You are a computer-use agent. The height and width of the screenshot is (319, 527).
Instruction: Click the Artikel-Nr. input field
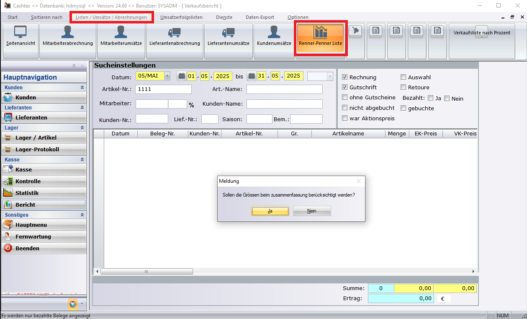163,89
